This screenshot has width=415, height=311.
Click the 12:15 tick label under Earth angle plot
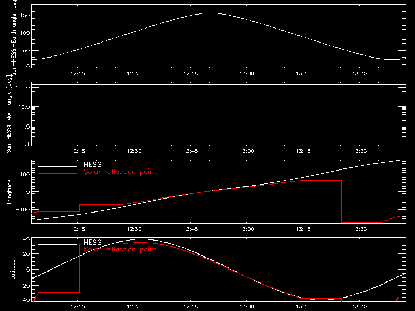click(77, 74)
